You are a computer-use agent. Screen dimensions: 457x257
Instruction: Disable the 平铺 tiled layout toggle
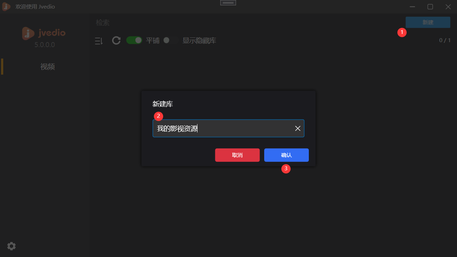pyautogui.click(x=134, y=40)
